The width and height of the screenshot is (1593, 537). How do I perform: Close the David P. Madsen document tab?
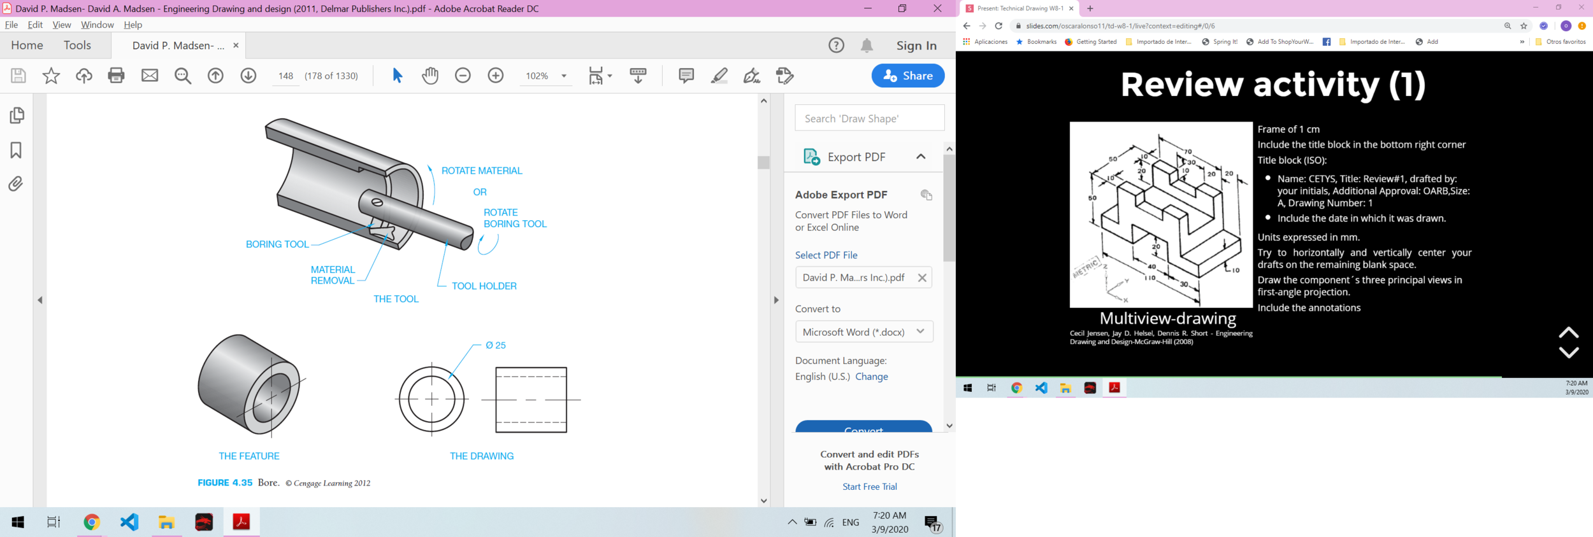click(x=236, y=45)
